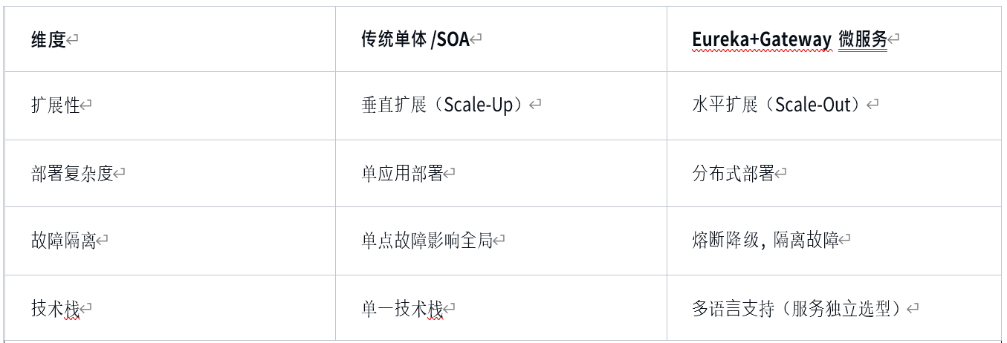Click the double-underlined word 微服务
This screenshot has height=343, width=1007.
[863, 40]
